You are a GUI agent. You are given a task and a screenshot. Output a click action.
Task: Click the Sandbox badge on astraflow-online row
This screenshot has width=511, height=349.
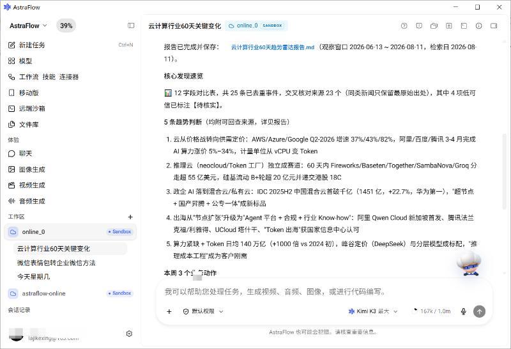pos(119,293)
